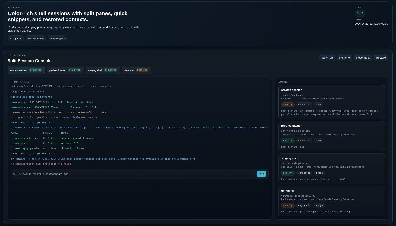Click 'Last command: pwd' text
The image size is (396, 226).
point(293,147)
